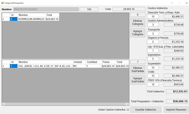This screenshot has height=114, width=189.
Task: Select the COL. 20X30 subpartida name cell
Action: [x=45, y=66]
